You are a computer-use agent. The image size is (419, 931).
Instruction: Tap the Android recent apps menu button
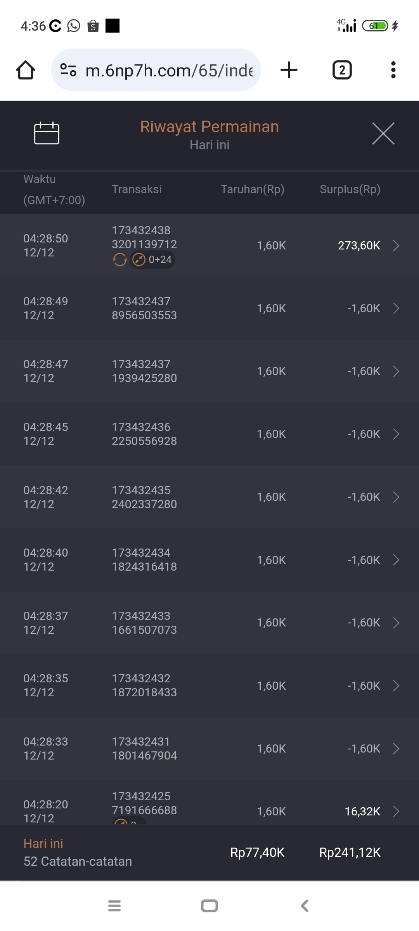click(114, 906)
